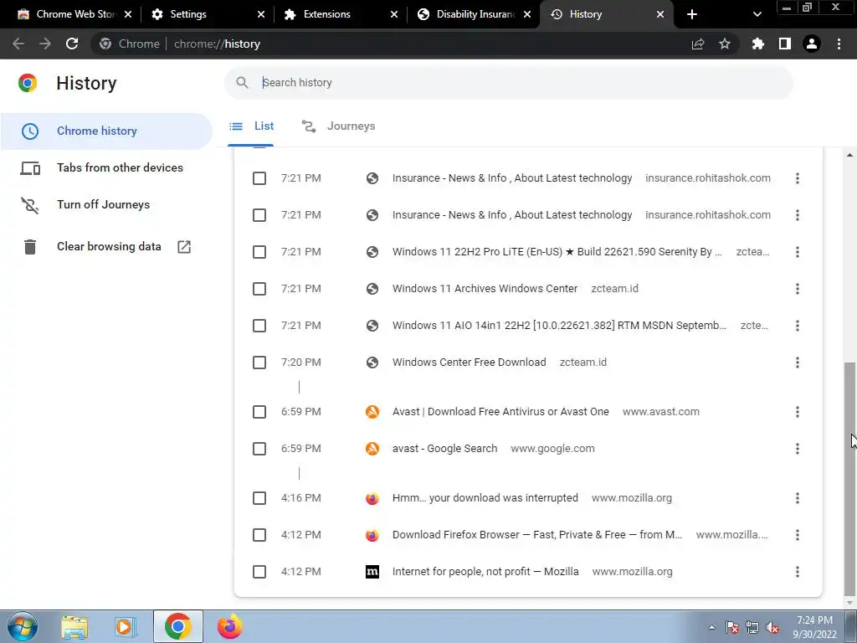Share this page icon in address bar
The image size is (857, 643).
[x=698, y=44]
